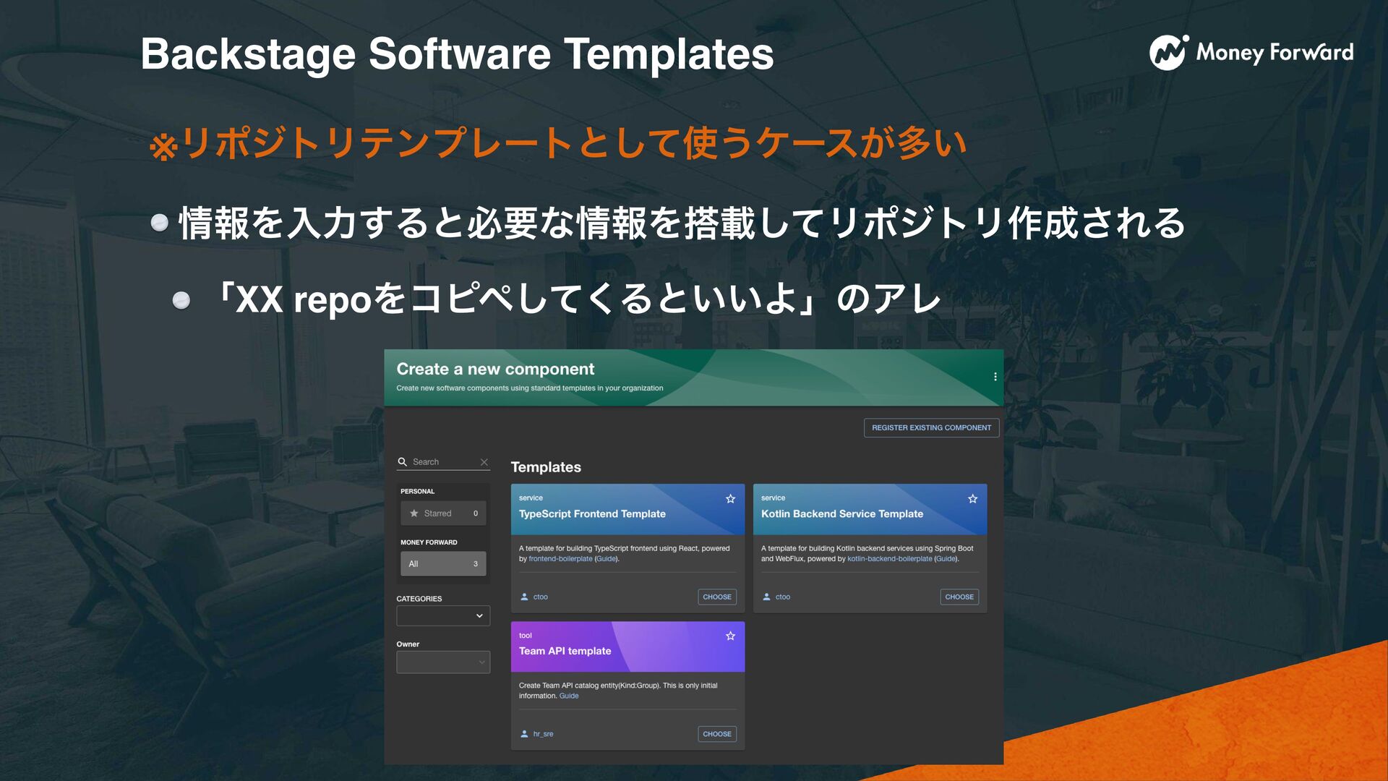This screenshot has width=1388, height=781.
Task: Open the three-dot menu in green header
Action: tap(995, 377)
